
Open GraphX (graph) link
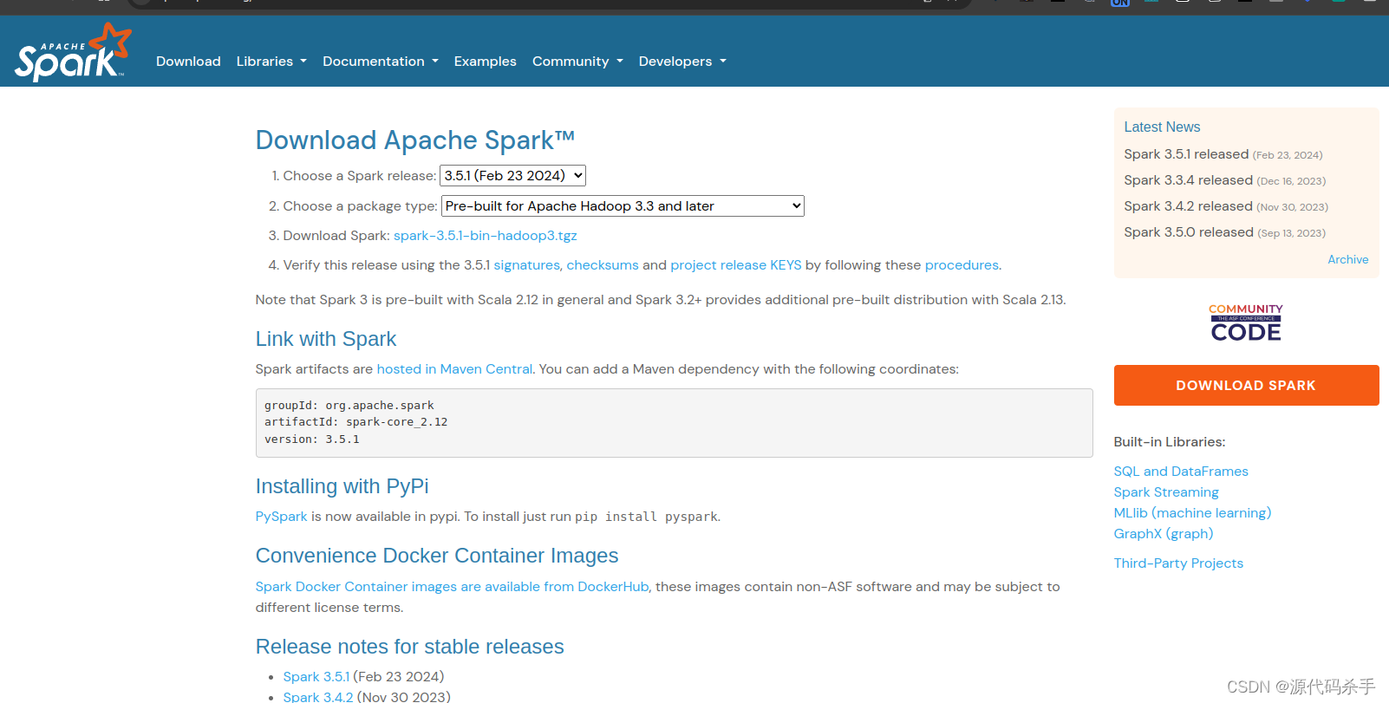pos(1164,534)
